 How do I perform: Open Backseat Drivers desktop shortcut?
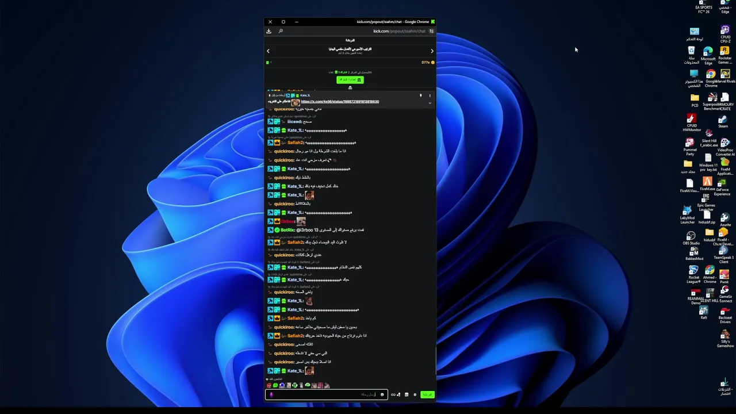[725, 315]
